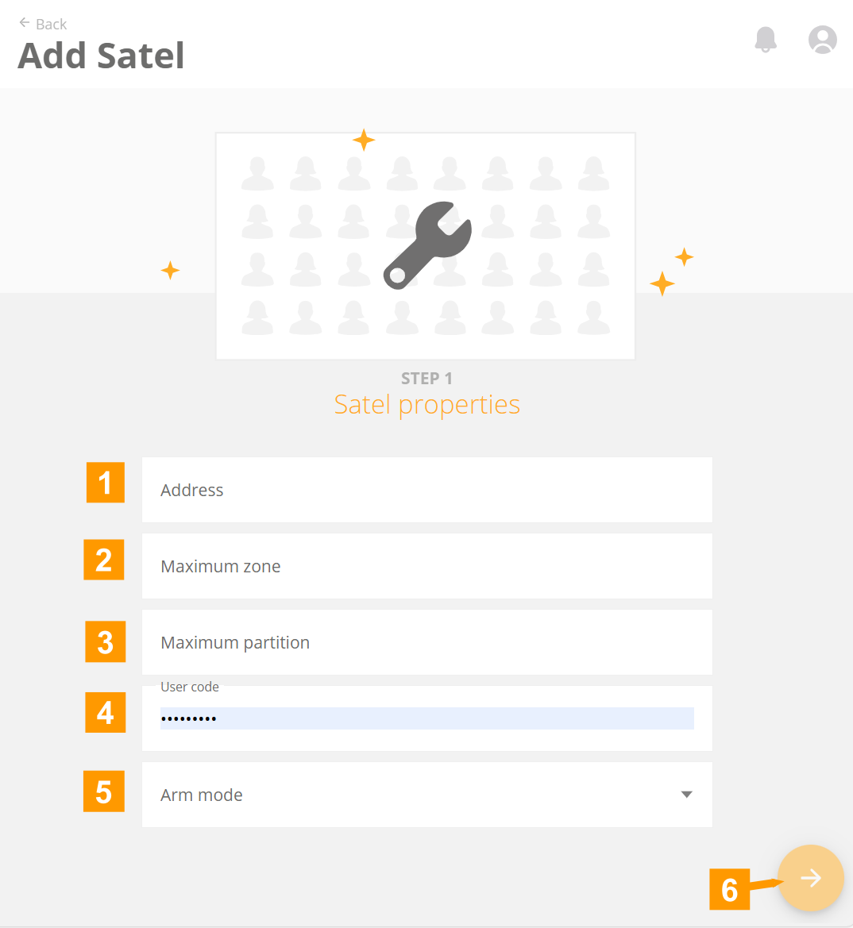Click the Satel properties heading

point(426,405)
